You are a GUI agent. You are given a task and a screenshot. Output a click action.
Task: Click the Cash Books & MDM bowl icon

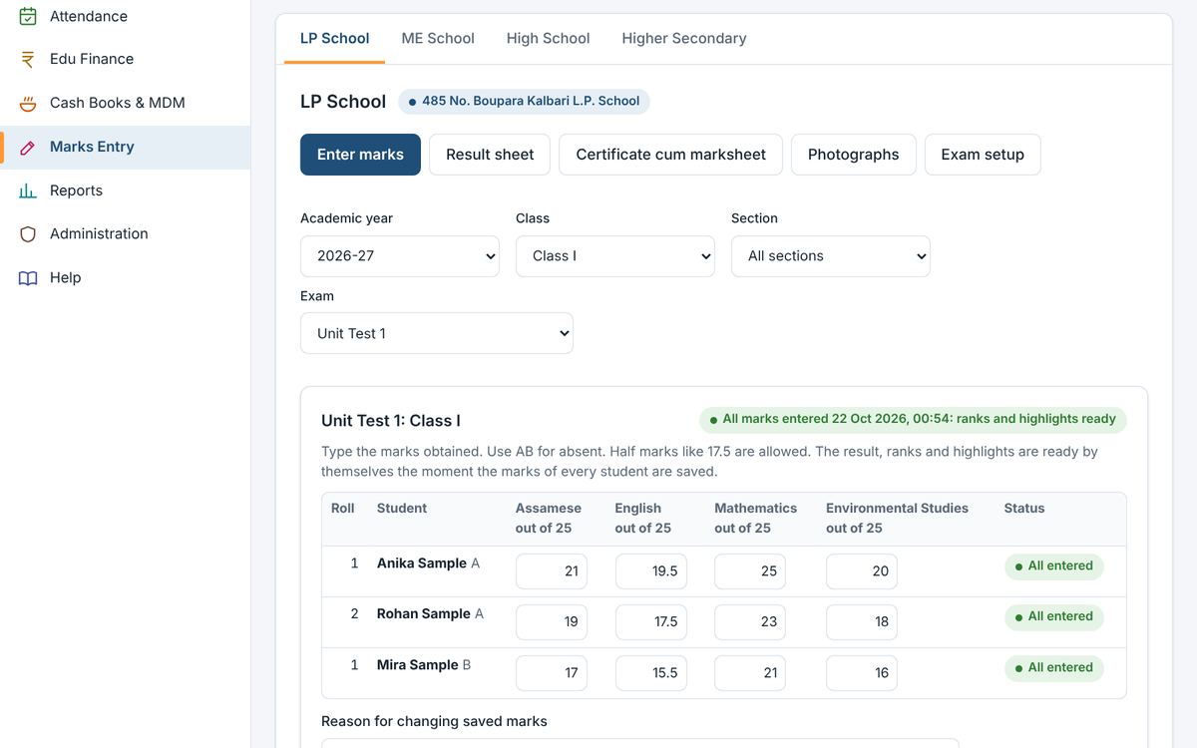click(x=28, y=103)
